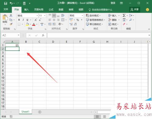Save the workbook via the floppy icon
The image size is (152, 119).
coord(5,3)
